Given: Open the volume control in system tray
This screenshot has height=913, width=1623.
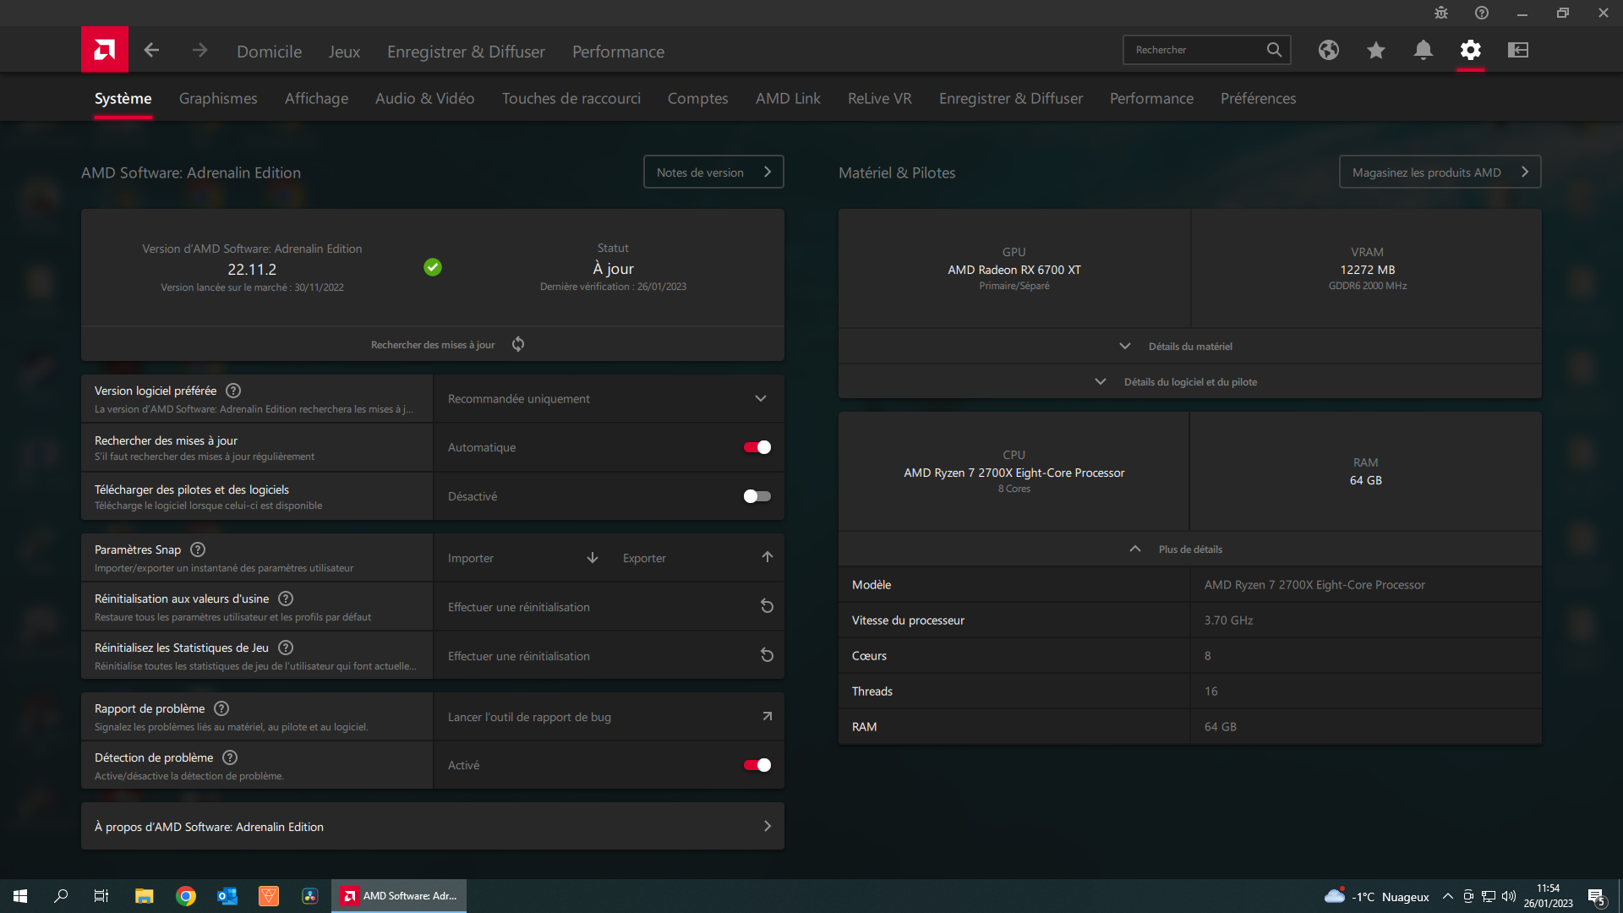Looking at the screenshot, I should coord(1509,896).
